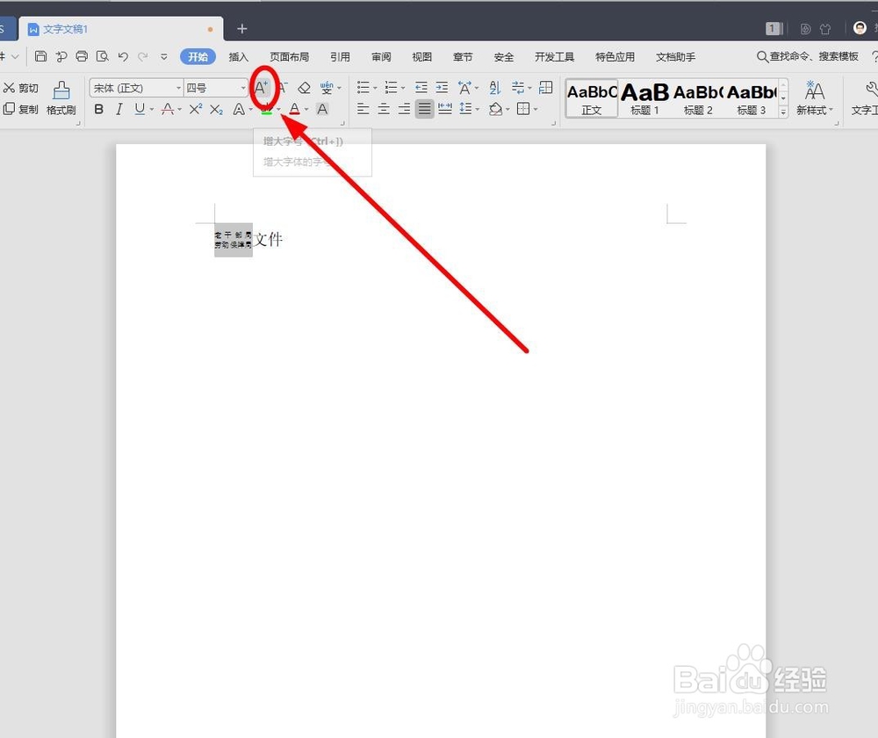Toggle italic formatting

(119, 109)
